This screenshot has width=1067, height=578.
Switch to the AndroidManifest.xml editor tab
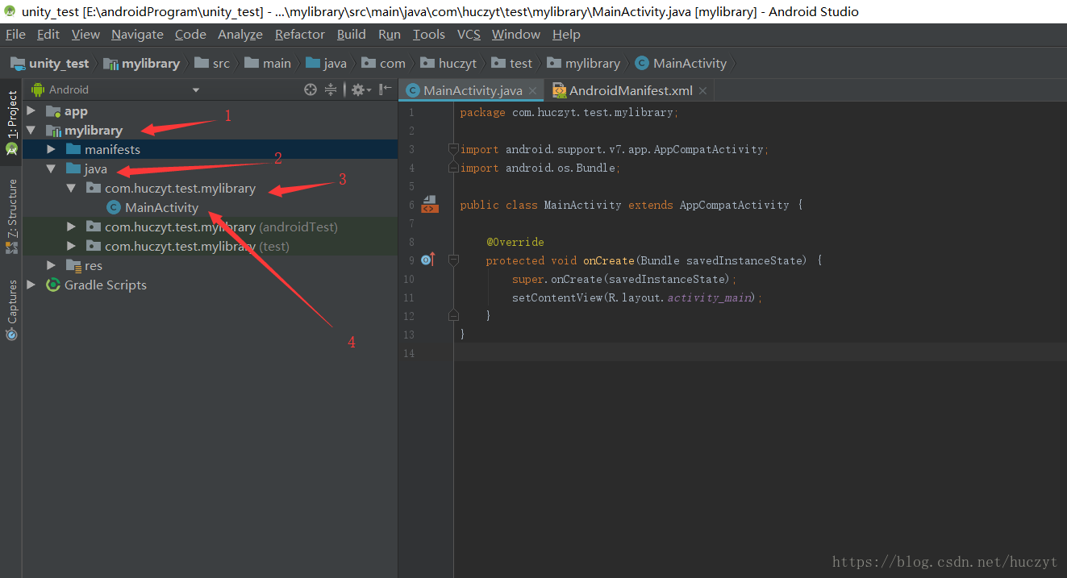pyautogui.click(x=629, y=90)
